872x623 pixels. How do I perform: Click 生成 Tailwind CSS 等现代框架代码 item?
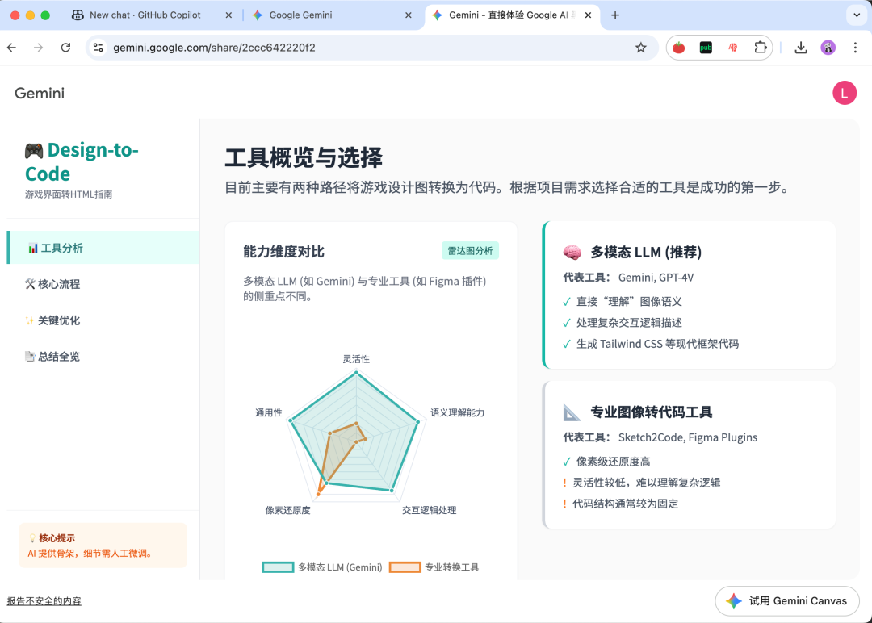[657, 344]
